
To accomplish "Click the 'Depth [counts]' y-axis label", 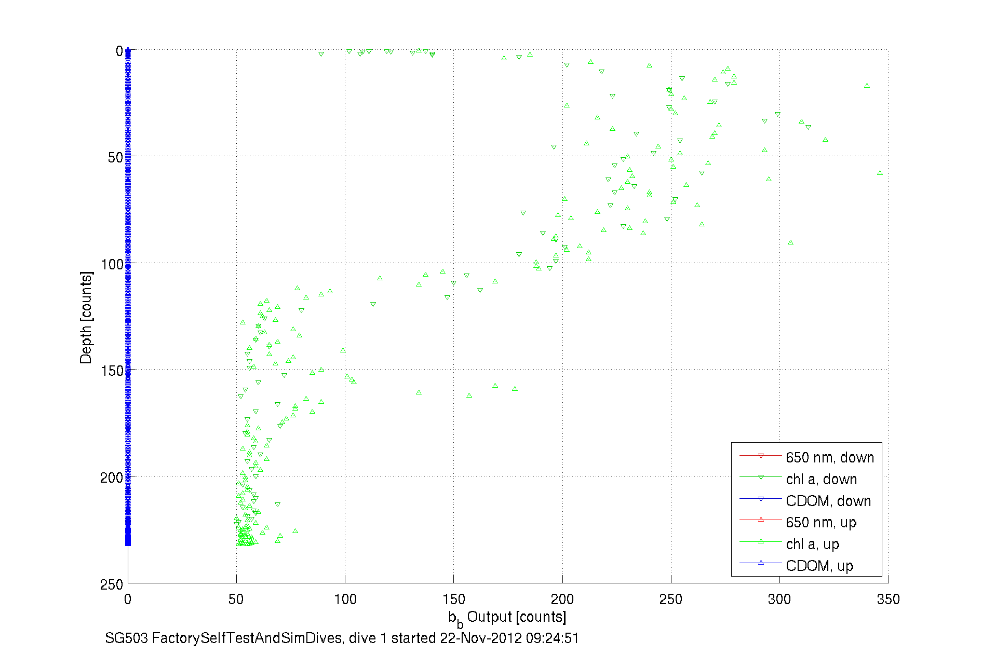I will pos(86,317).
